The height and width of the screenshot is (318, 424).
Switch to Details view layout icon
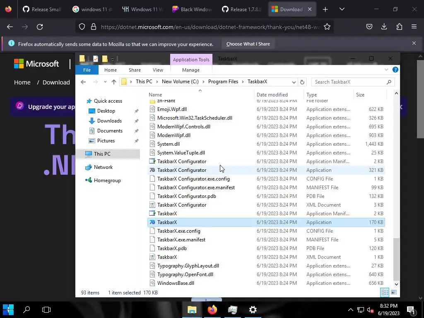click(x=385, y=292)
